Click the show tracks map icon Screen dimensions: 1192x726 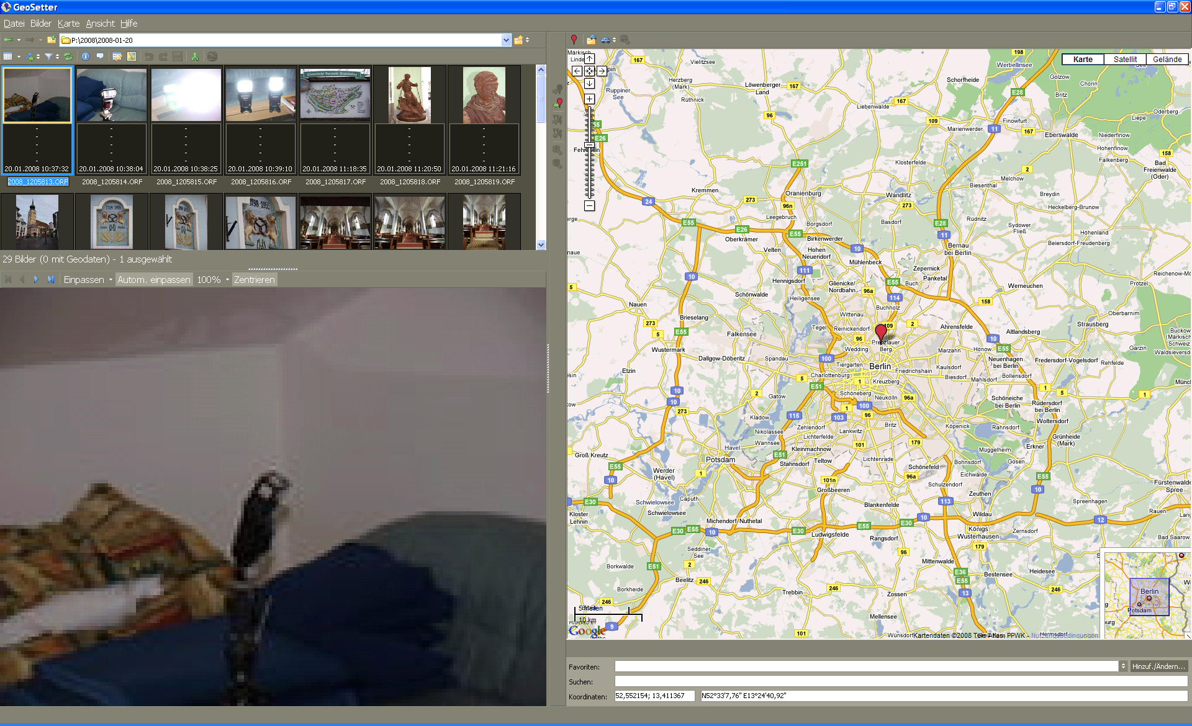tap(132, 56)
